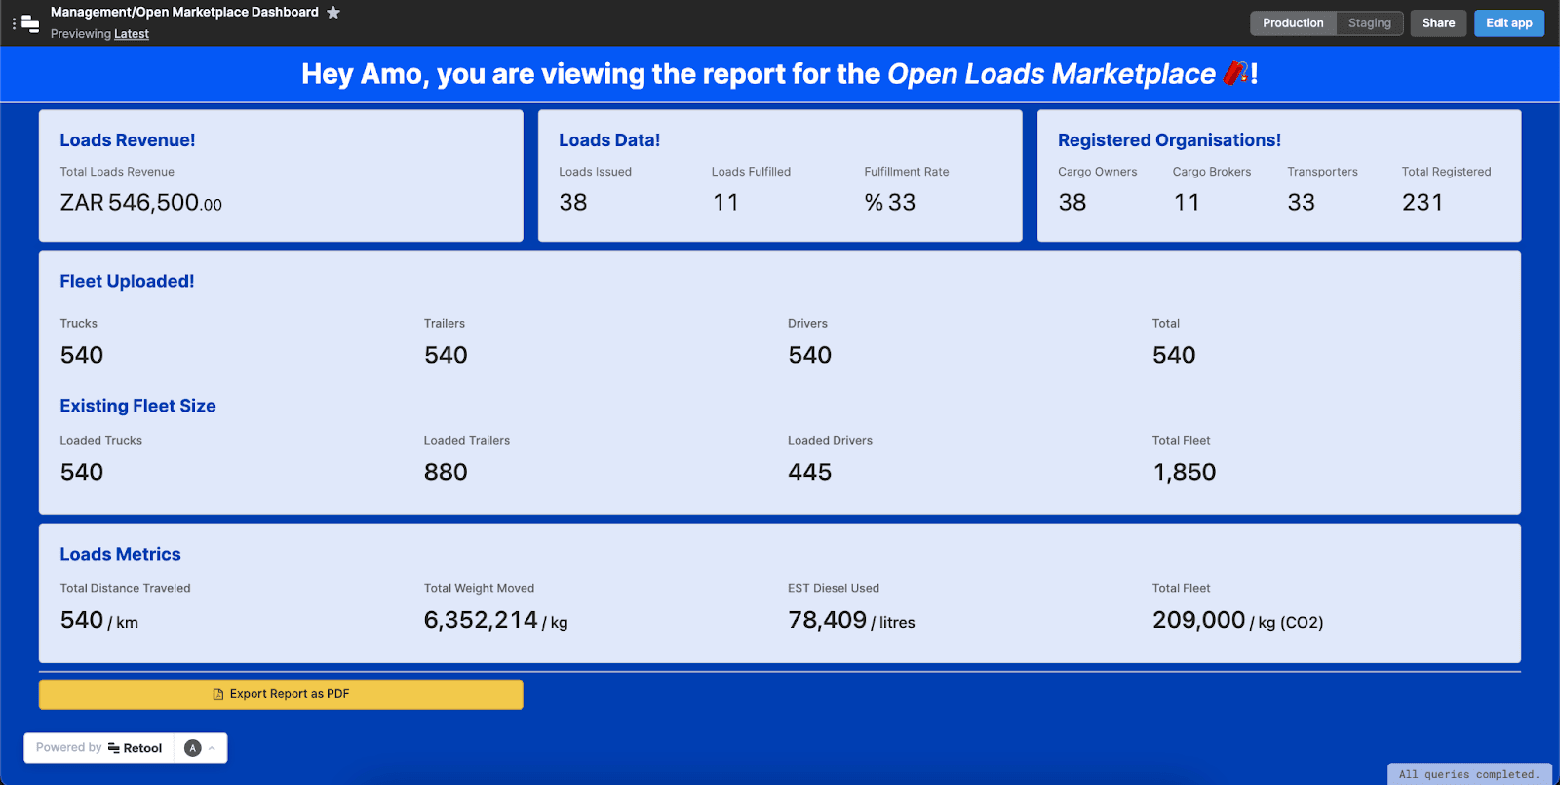
Task: Click the emoji icon in the banner heading
Action: [1235, 73]
